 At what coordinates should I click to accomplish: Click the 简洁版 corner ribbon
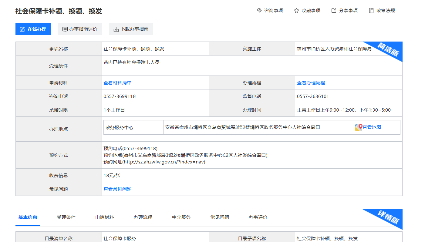tap(388, 50)
